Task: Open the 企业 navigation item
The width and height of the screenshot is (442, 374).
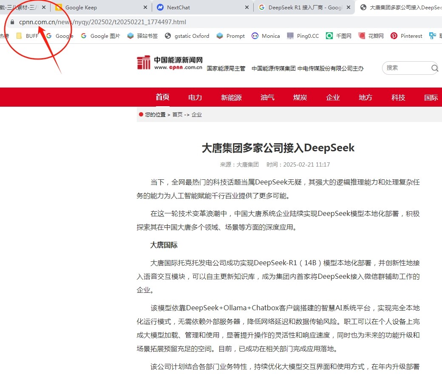Action: (333, 97)
